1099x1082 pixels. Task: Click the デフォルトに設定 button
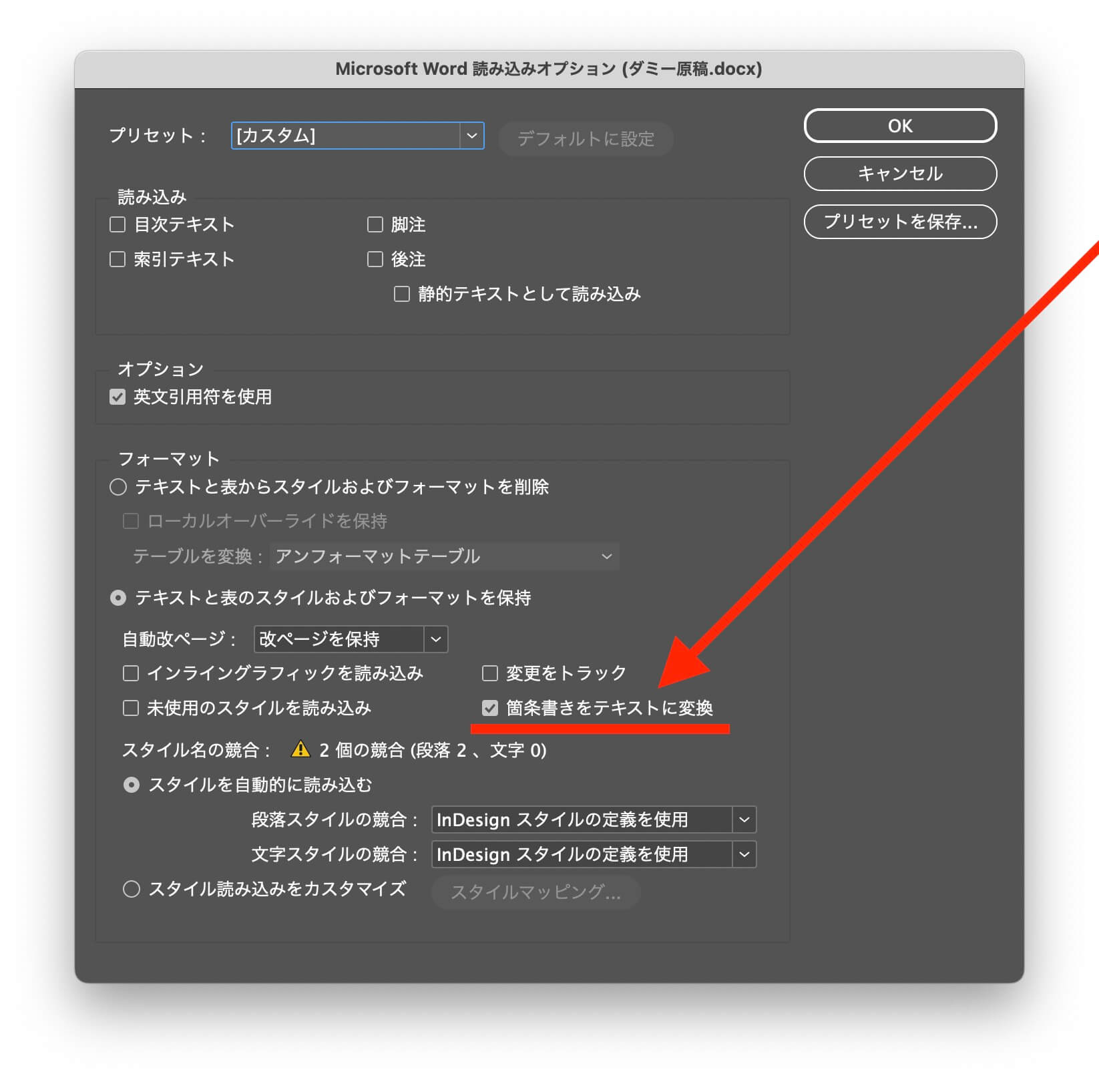586,139
